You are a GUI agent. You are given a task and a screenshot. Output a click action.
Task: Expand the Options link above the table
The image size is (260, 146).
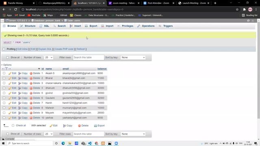coord(7,65)
